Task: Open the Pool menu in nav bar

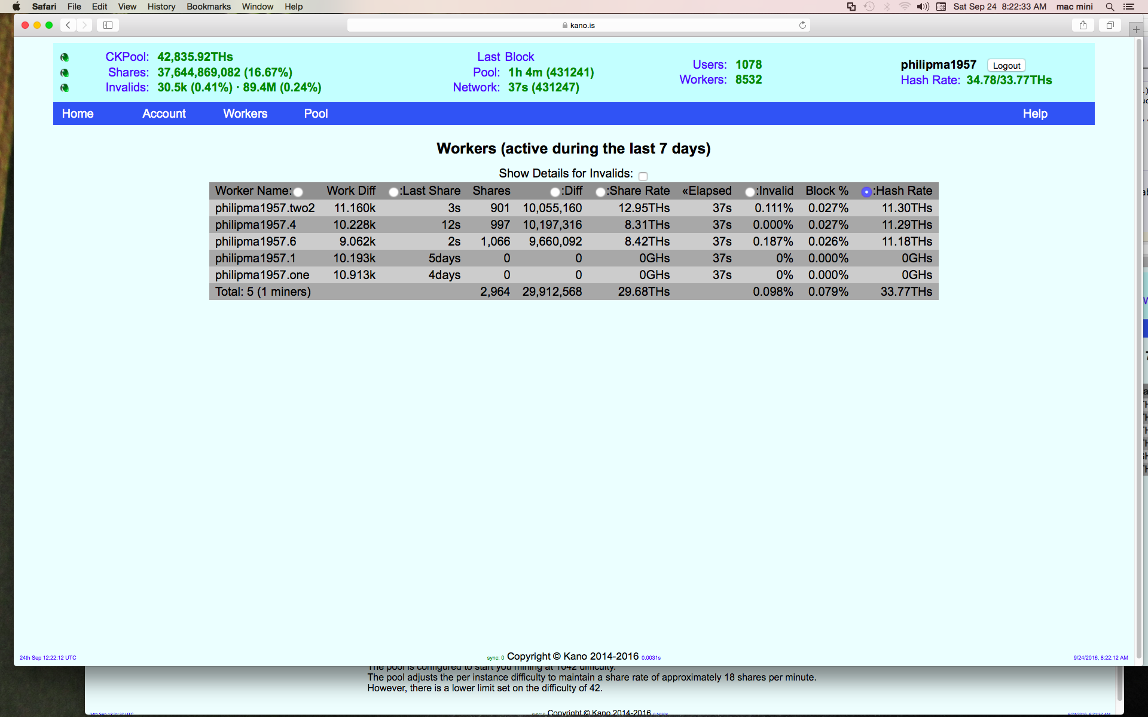Action: tap(316, 114)
